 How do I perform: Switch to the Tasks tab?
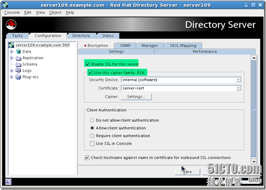pos(17,36)
